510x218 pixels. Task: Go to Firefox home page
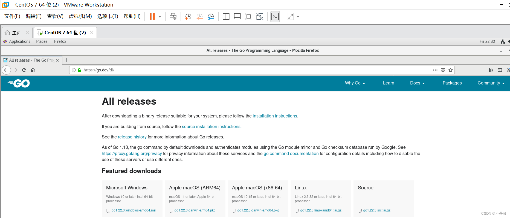click(x=33, y=70)
